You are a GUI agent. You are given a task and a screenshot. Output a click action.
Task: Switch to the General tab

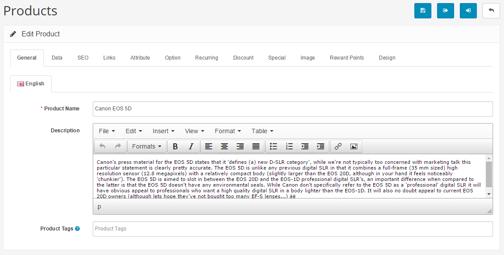click(27, 58)
